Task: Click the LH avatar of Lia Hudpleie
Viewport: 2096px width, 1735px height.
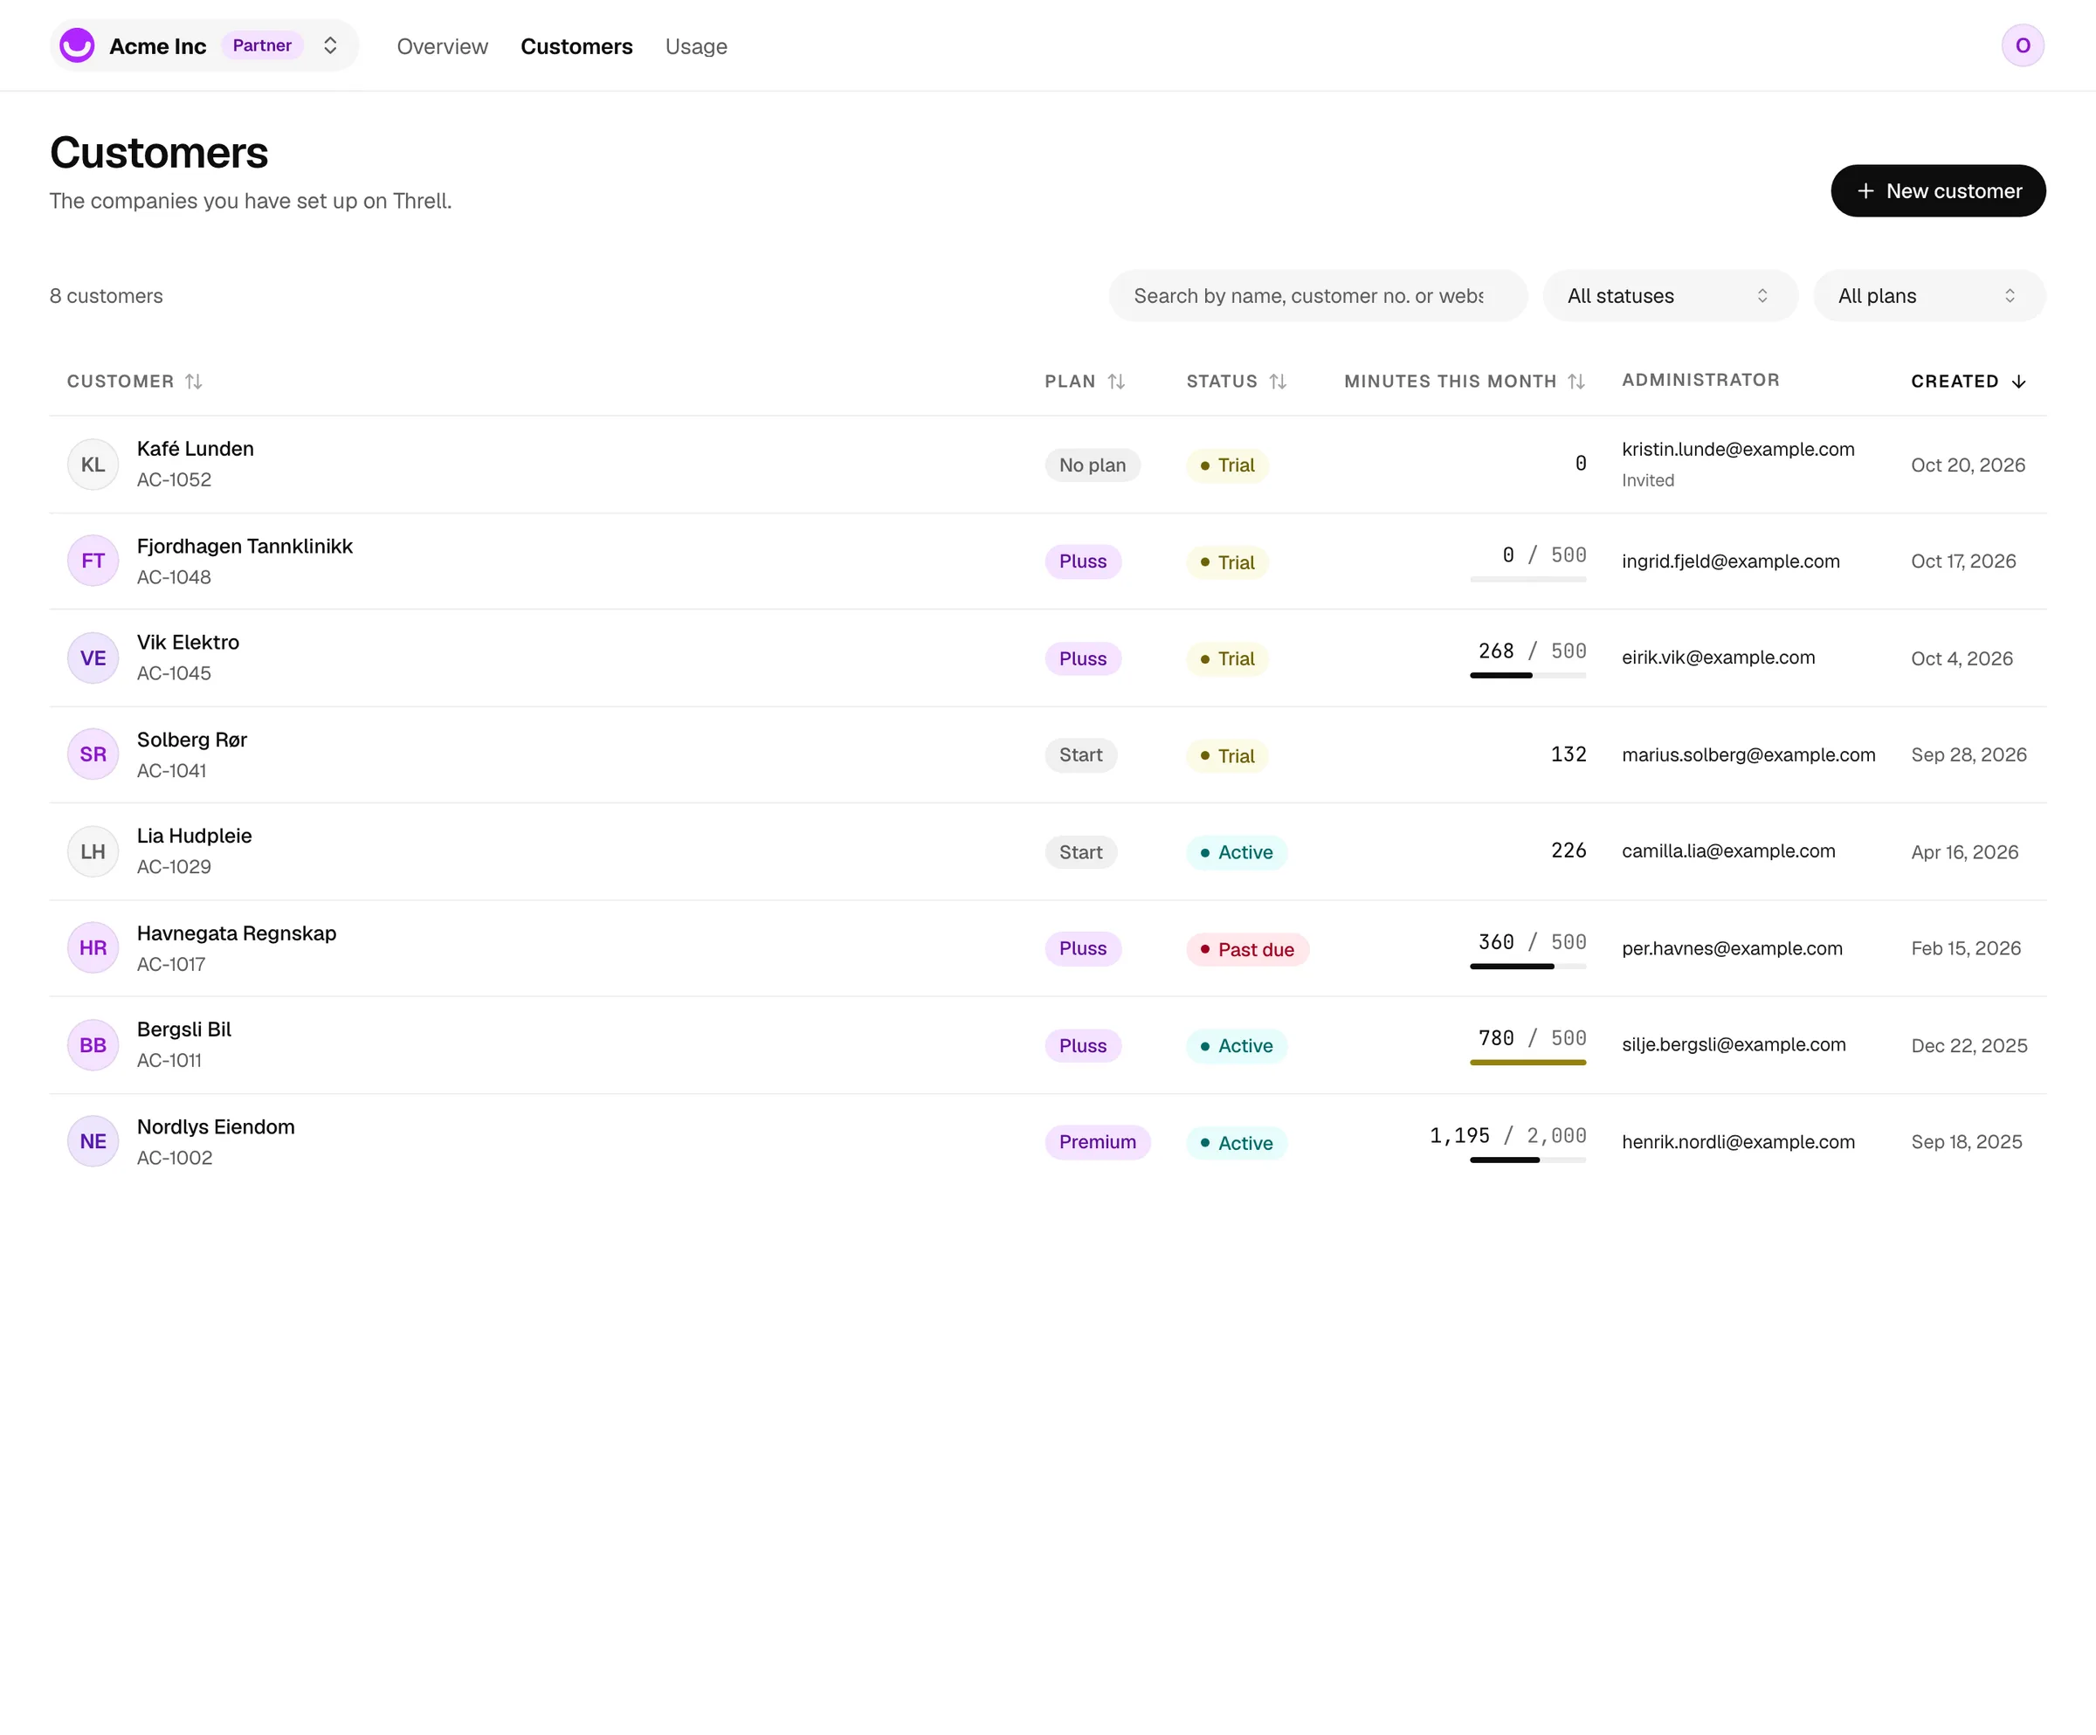Action: click(x=93, y=852)
